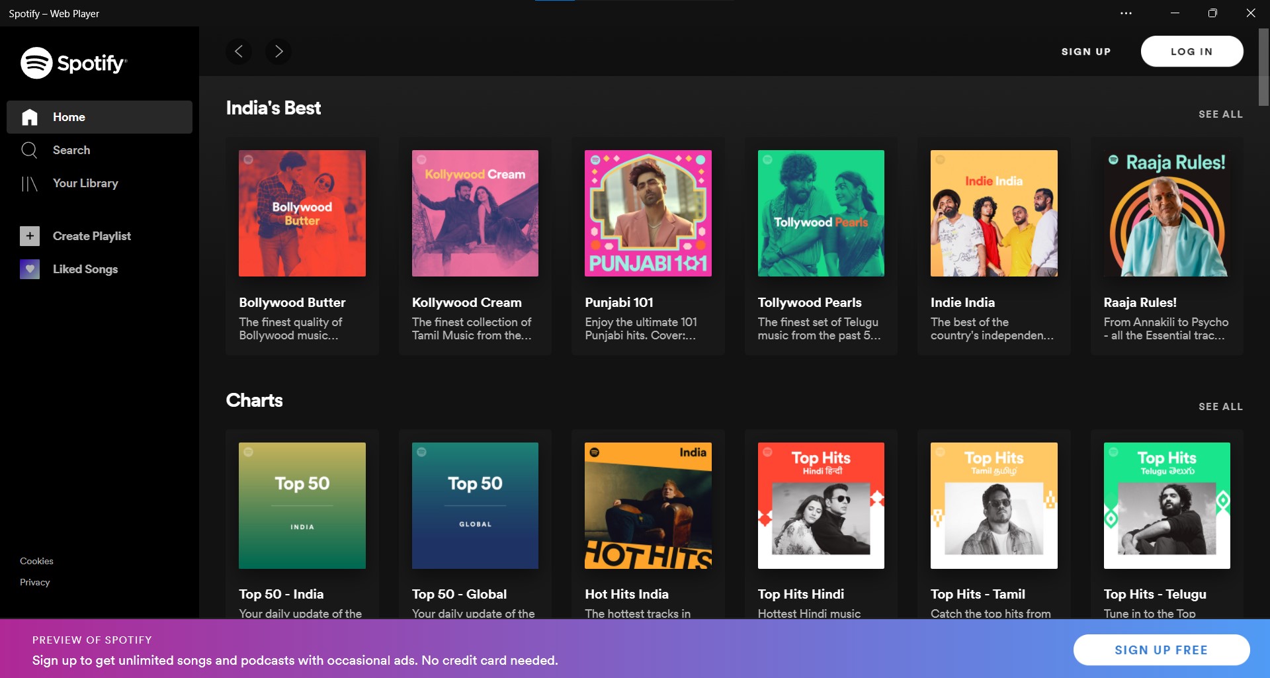Open the three-dots window menu
The width and height of the screenshot is (1270, 678).
pos(1126,13)
